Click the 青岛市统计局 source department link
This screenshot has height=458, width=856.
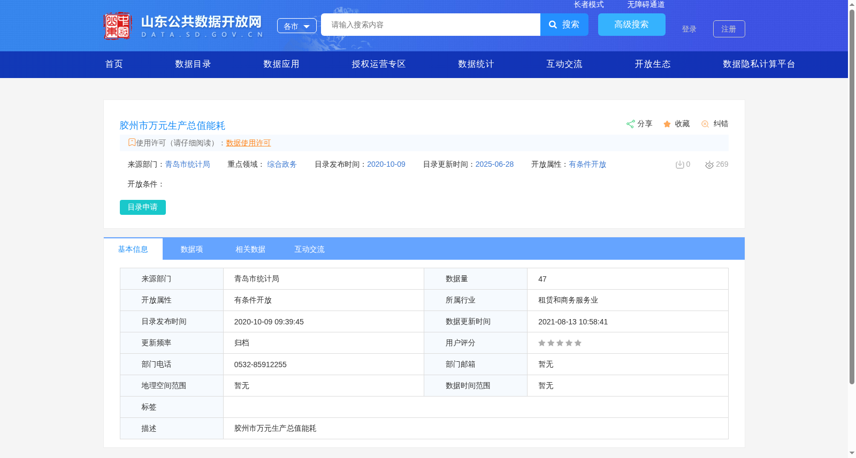click(x=187, y=164)
